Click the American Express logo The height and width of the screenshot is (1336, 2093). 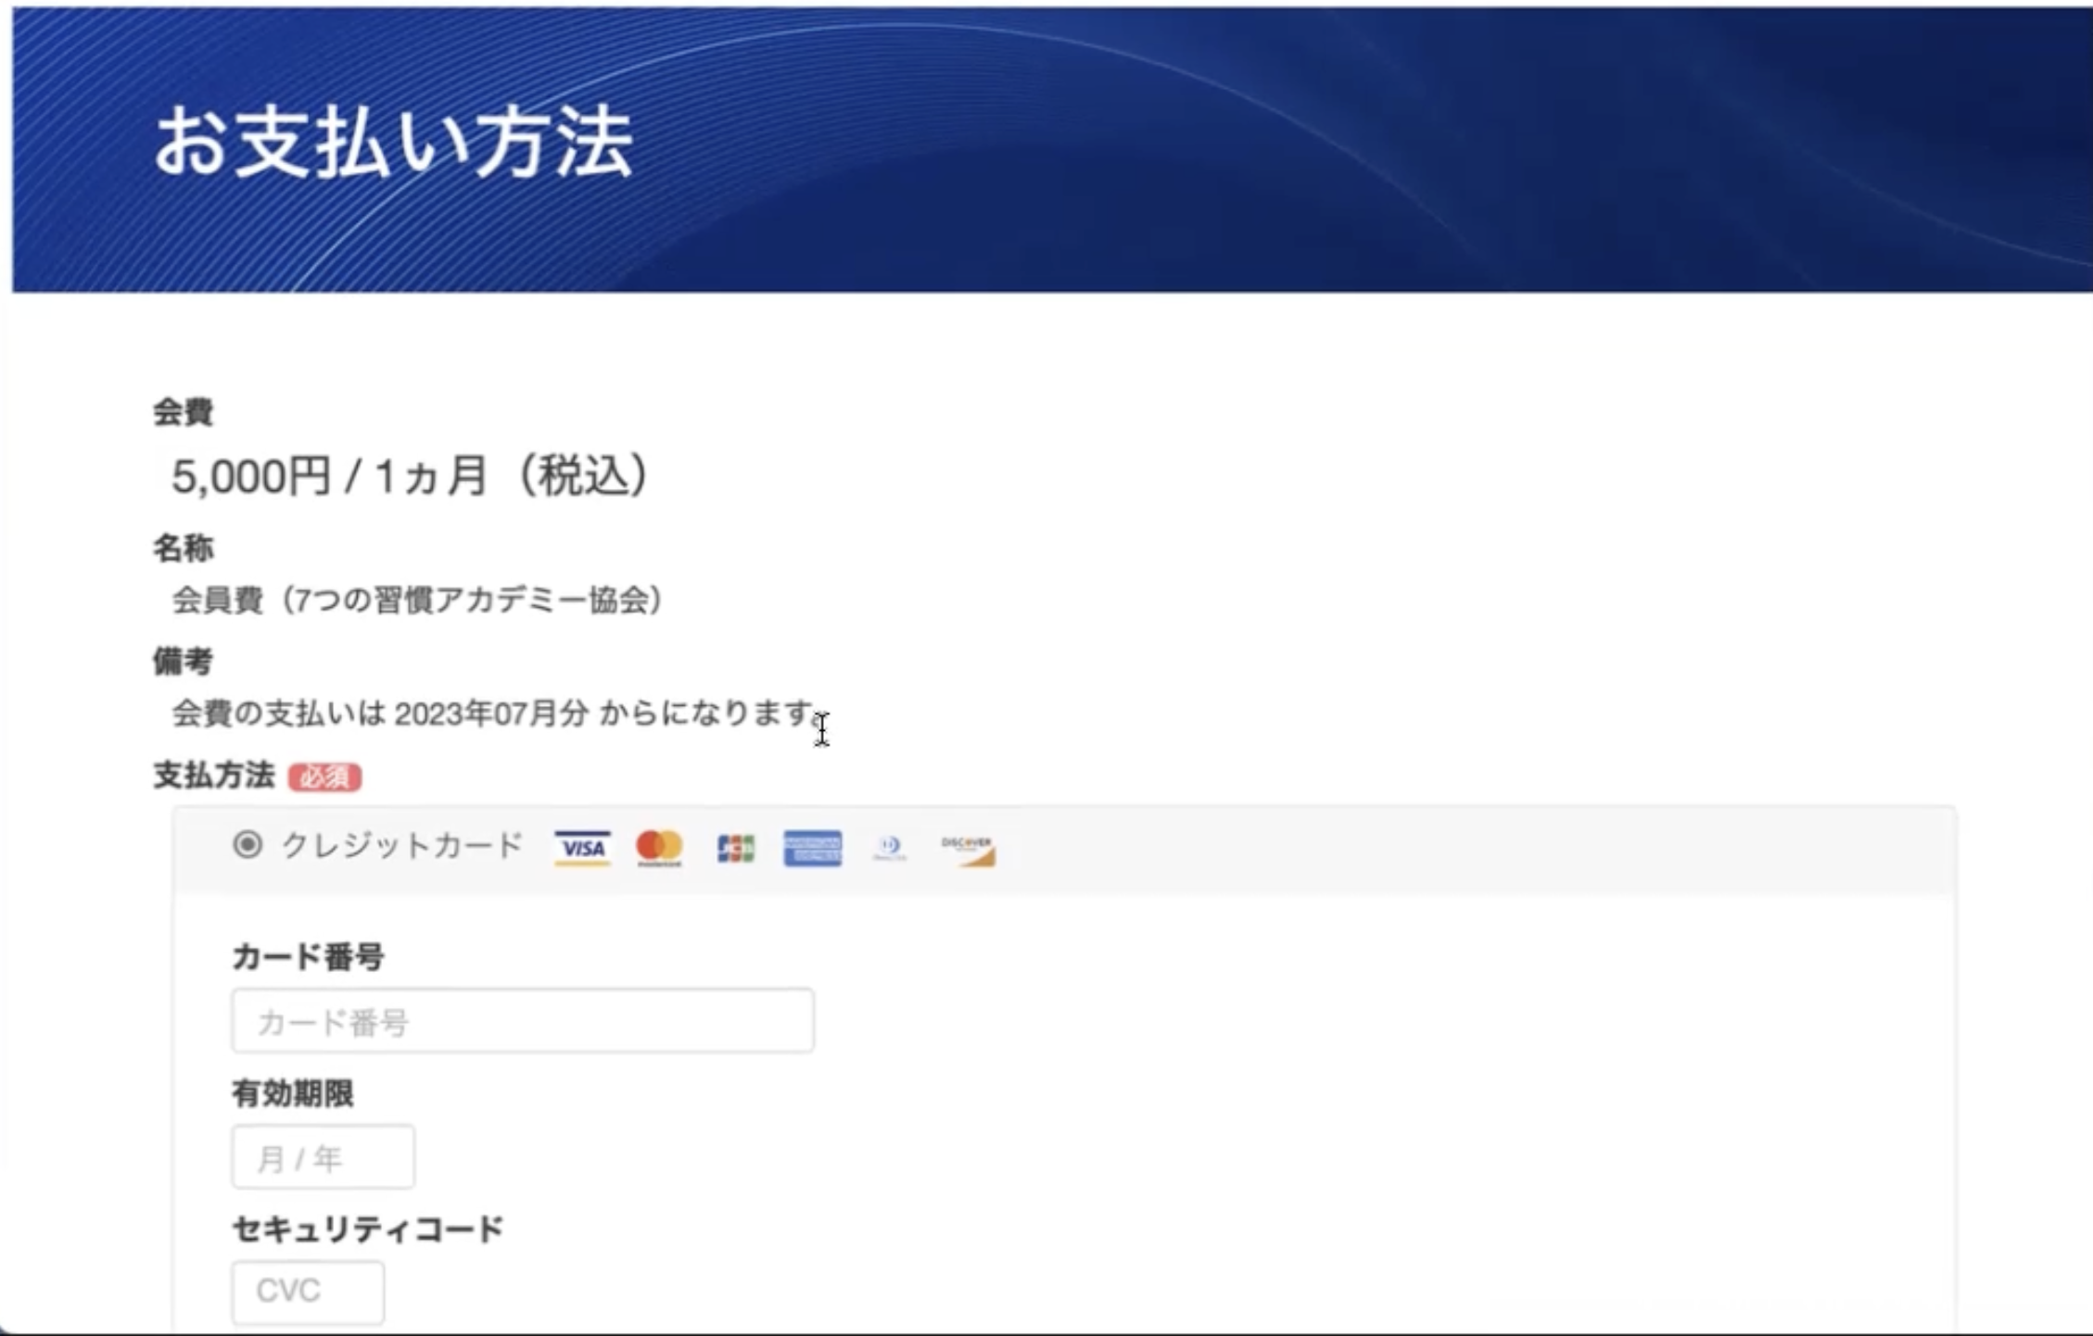[812, 848]
